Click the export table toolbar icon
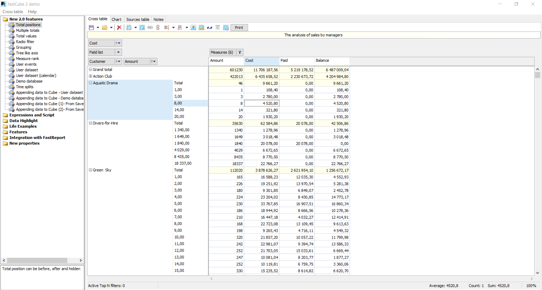This screenshot has height=290, width=542. (129, 27)
